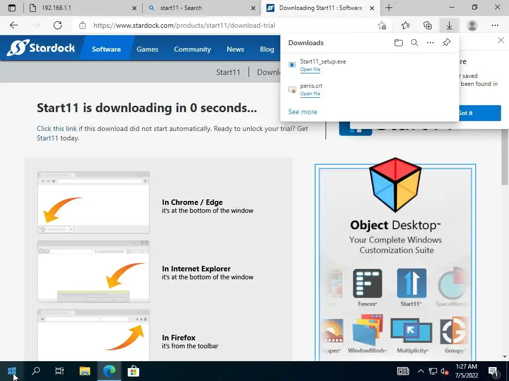Open taskbar search magnifier
This screenshot has height=381, width=509.
(36, 371)
